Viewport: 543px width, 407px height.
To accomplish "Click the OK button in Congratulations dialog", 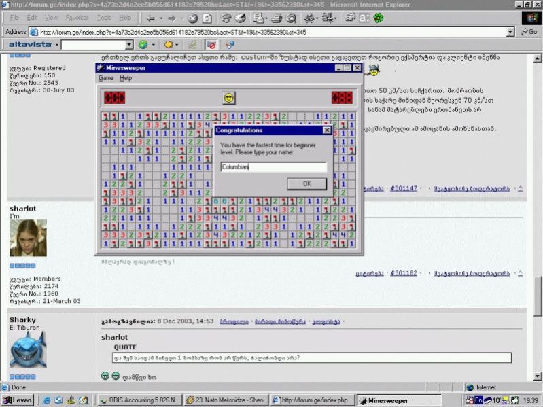I will tap(306, 183).
